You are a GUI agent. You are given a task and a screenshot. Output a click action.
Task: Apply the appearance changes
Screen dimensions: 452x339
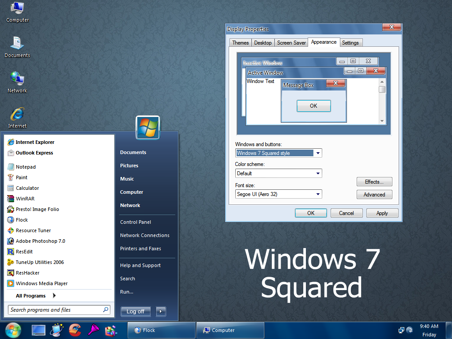tap(382, 213)
